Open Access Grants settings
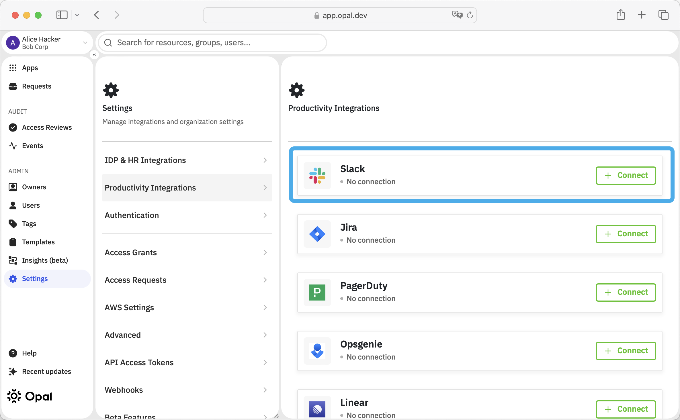 coord(187,252)
